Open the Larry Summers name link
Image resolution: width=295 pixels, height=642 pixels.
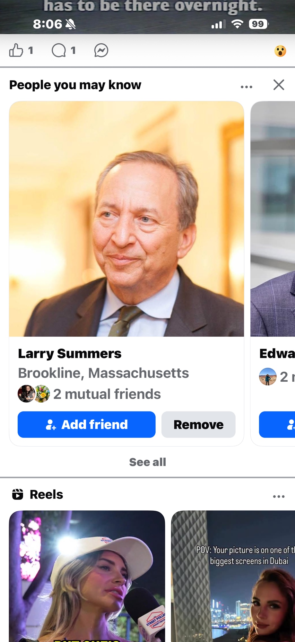click(70, 353)
